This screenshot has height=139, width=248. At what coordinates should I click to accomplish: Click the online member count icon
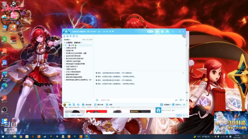(99, 32)
